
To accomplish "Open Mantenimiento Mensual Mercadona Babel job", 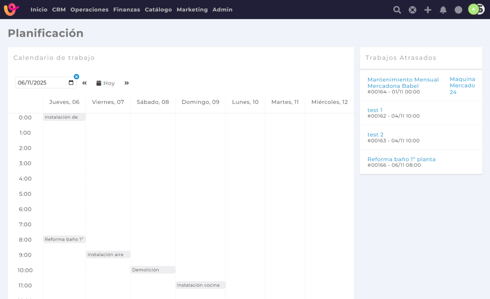I will click(403, 82).
